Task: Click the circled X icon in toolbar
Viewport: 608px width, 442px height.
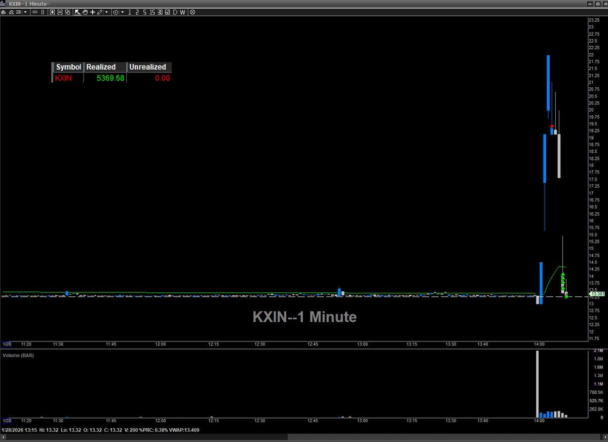Action: [192, 12]
